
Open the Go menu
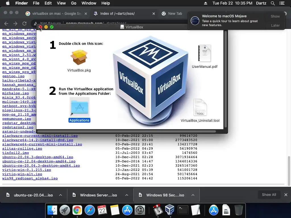click(74, 3)
